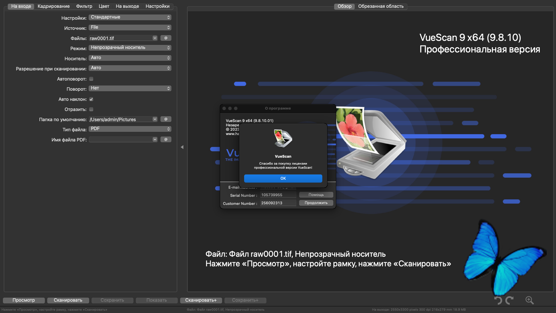The width and height of the screenshot is (556, 313).
Task: Click the Serial Number input field
Action: coord(278,195)
